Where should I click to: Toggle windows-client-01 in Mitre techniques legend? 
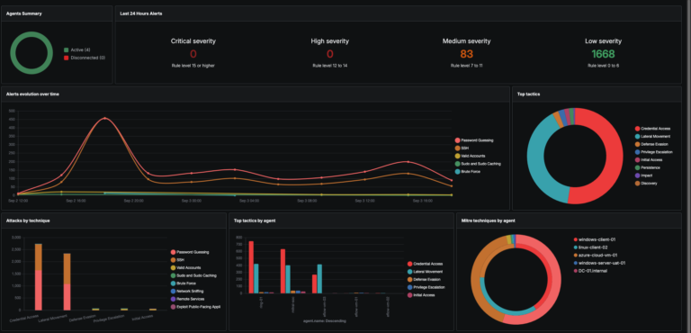pyautogui.click(x=594, y=240)
